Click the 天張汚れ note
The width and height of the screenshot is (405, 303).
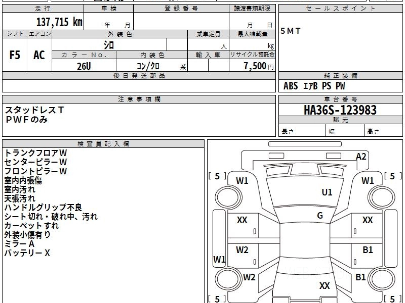pos(20,199)
